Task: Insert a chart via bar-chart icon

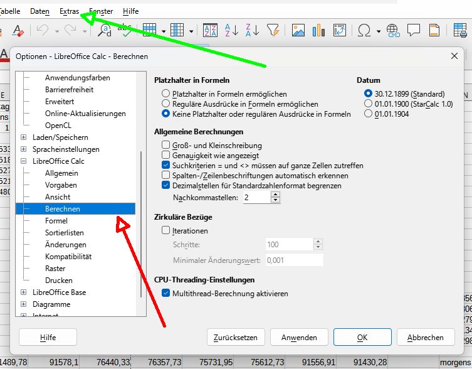Action: (318, 31)
